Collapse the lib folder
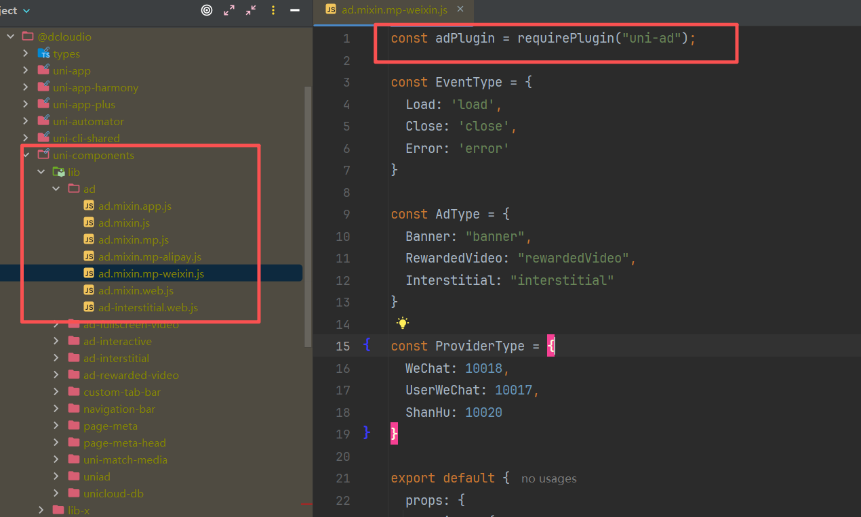Image resolution: width=861 pixels, height=517 pixels. (x=41, y=172)
